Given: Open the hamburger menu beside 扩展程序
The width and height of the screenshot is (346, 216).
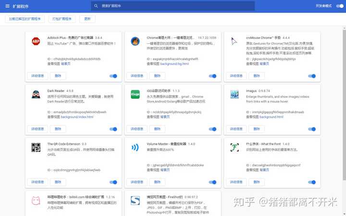Looking at the screenshot, I should click(8, 6).
